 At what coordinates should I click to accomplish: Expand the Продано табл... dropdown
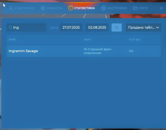click(143, 27)
